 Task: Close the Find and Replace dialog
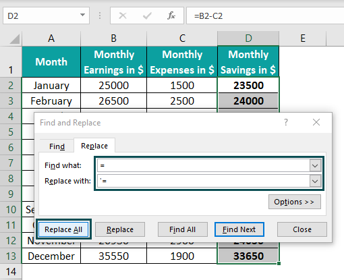(x=316, y=122)
